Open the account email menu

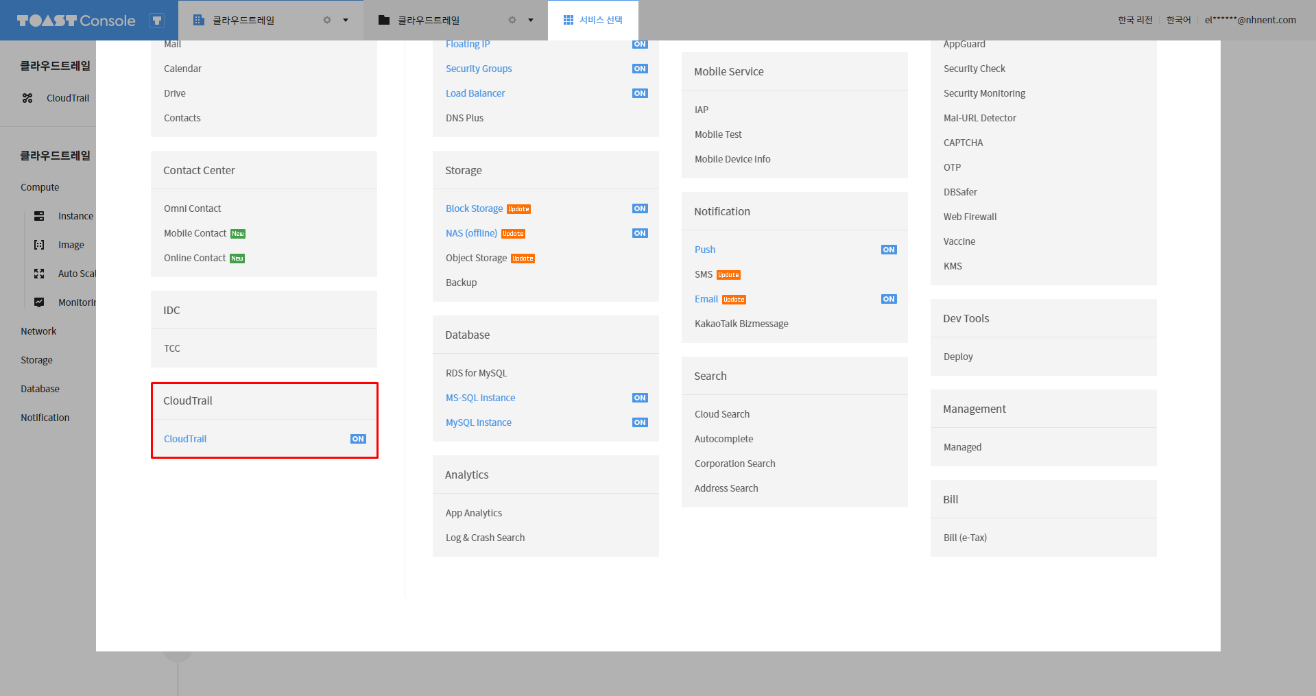(x=1250, y=20)
